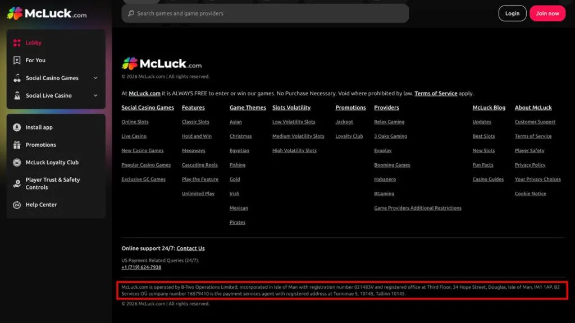Open the Cookie Notice link
The width and height of the screenshot is (575, 323).
pyautogui.click(x=530, y=193)
